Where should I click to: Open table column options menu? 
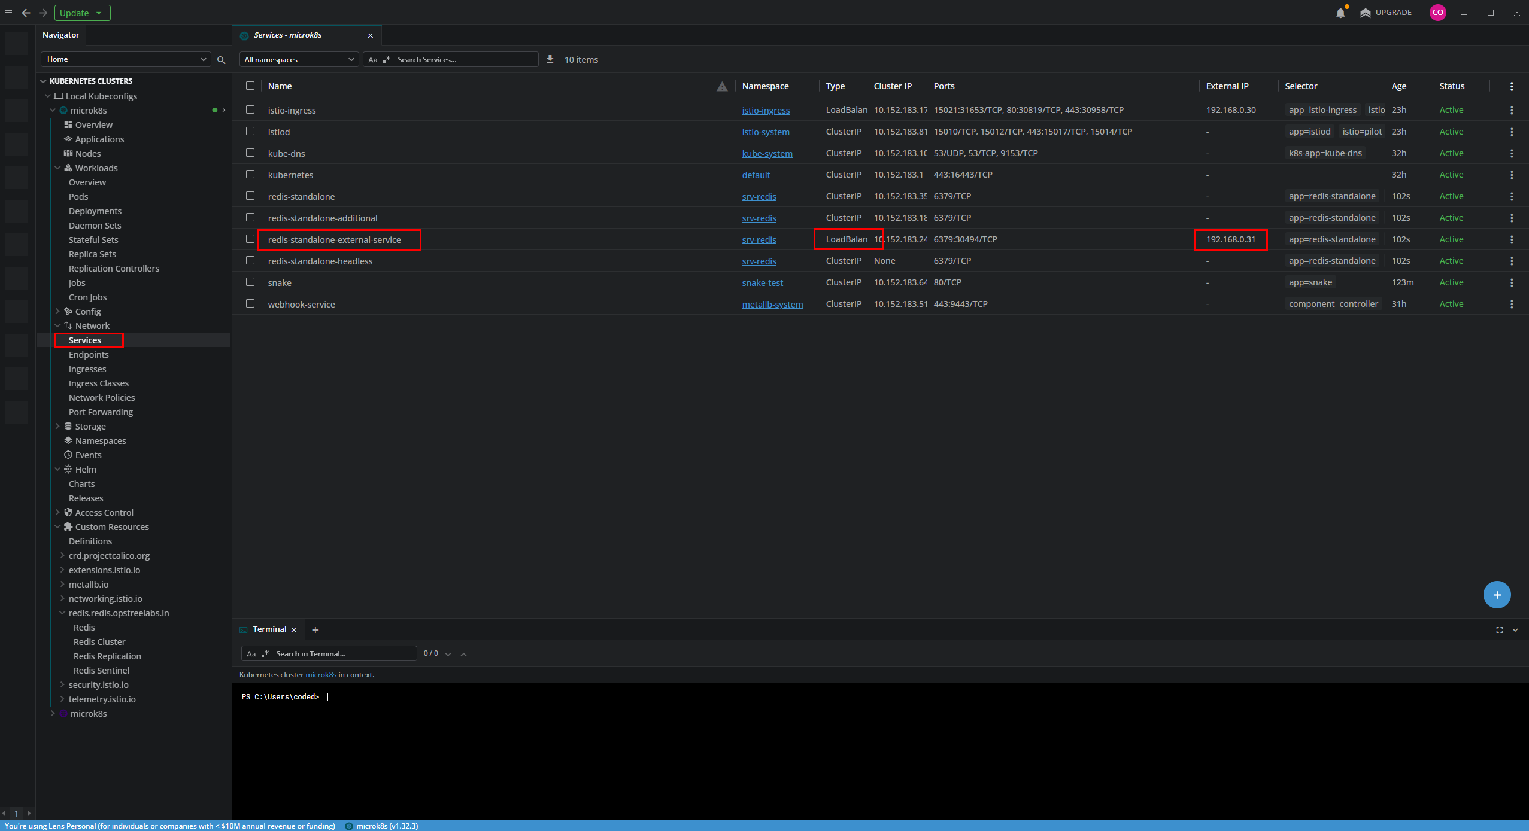1512,86
